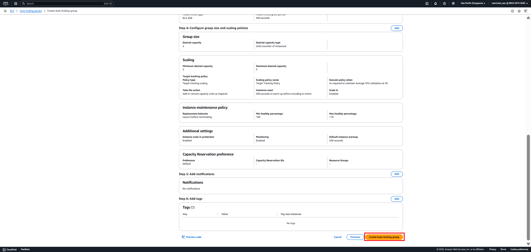Go to the EC2 breadcrumb link
Screen dimensions: 531x252
click(12, 11)
